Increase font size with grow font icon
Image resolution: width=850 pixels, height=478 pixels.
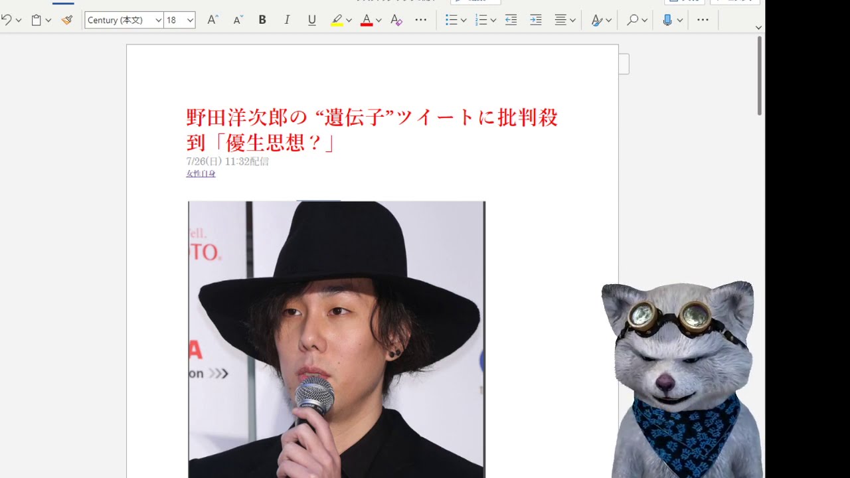[212, 20]
